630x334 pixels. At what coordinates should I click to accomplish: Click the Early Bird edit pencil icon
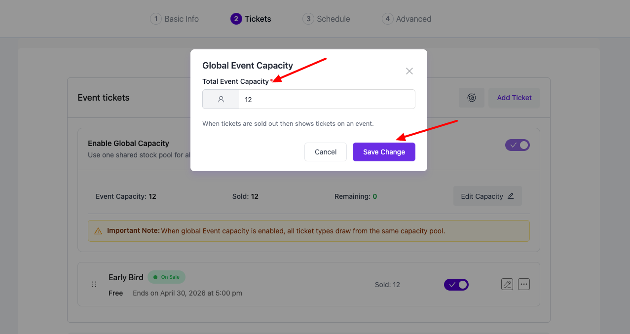507,285
